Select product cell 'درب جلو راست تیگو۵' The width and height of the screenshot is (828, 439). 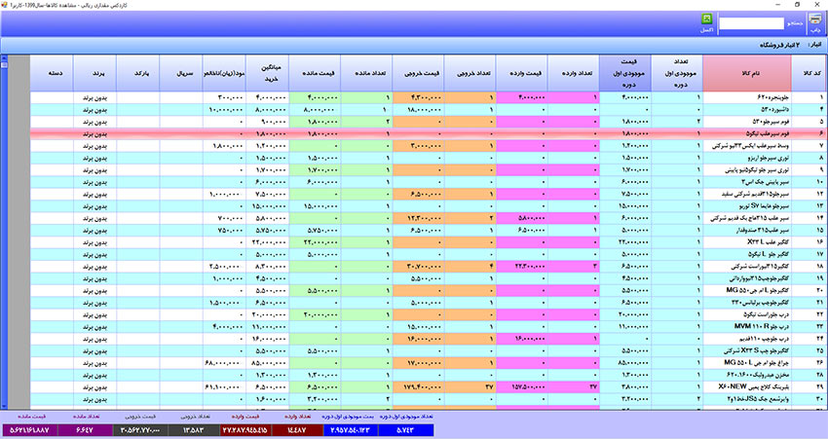tap(747, 314)
